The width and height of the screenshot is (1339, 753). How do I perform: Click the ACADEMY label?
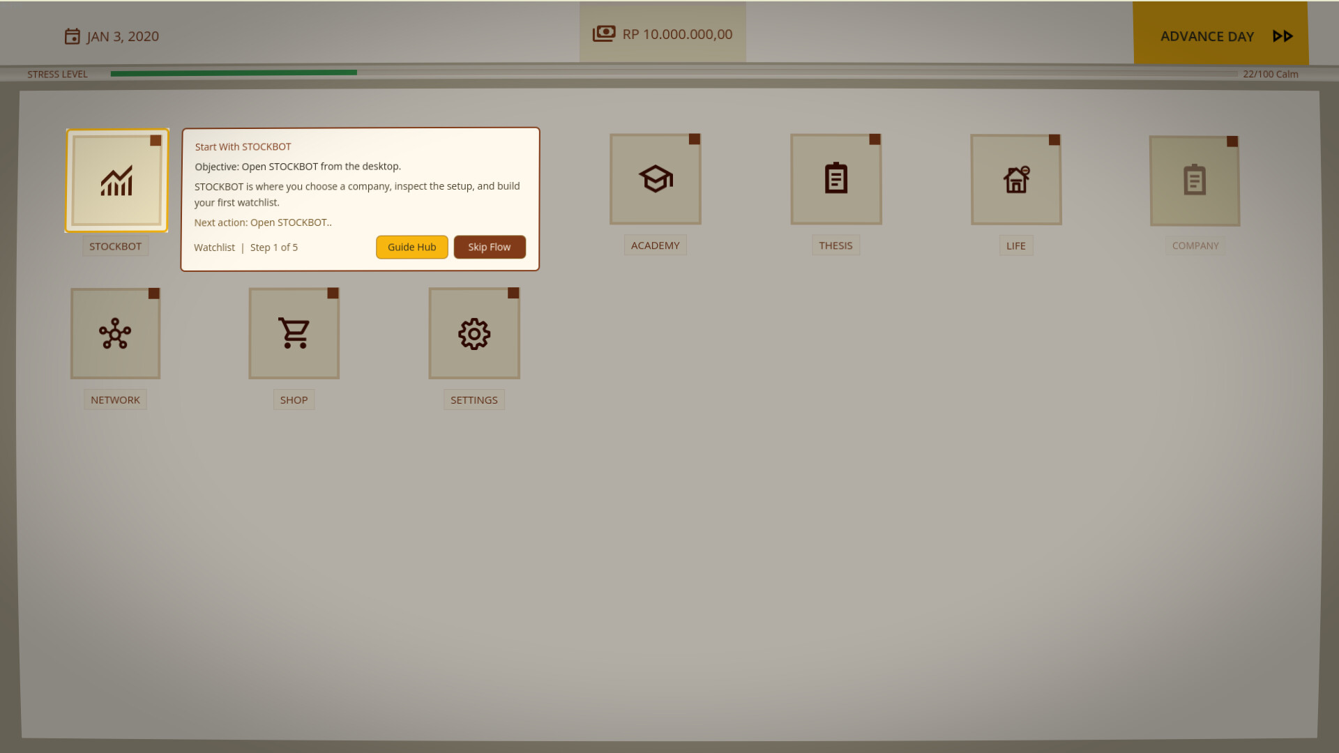(x=655, y=245)
